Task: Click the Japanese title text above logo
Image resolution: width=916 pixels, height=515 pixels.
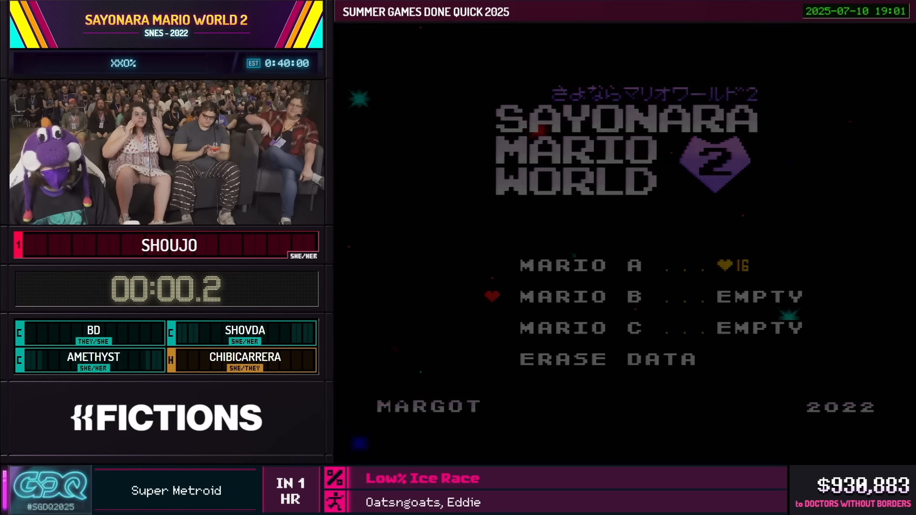Action: [654, 94]
